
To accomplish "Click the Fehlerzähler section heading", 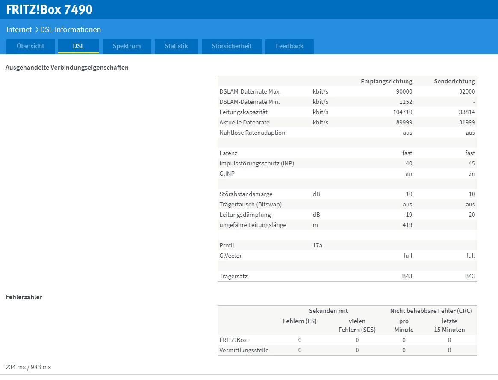I will [x=24, y=297].
